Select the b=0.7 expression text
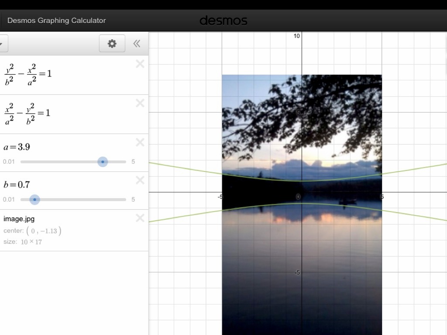Screen dimensions: 447x335 (17, 185)
